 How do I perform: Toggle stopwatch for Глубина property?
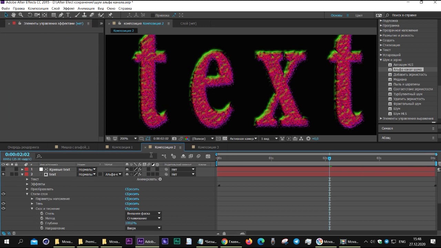(42, 223)
